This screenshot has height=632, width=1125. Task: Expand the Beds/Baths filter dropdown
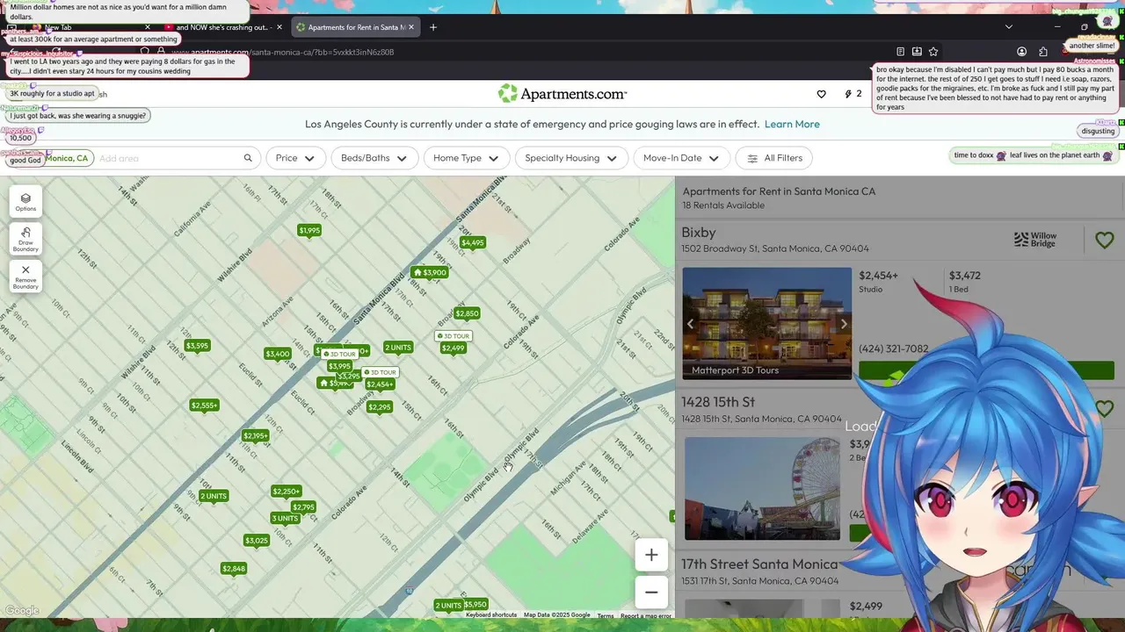click(374, 158)
